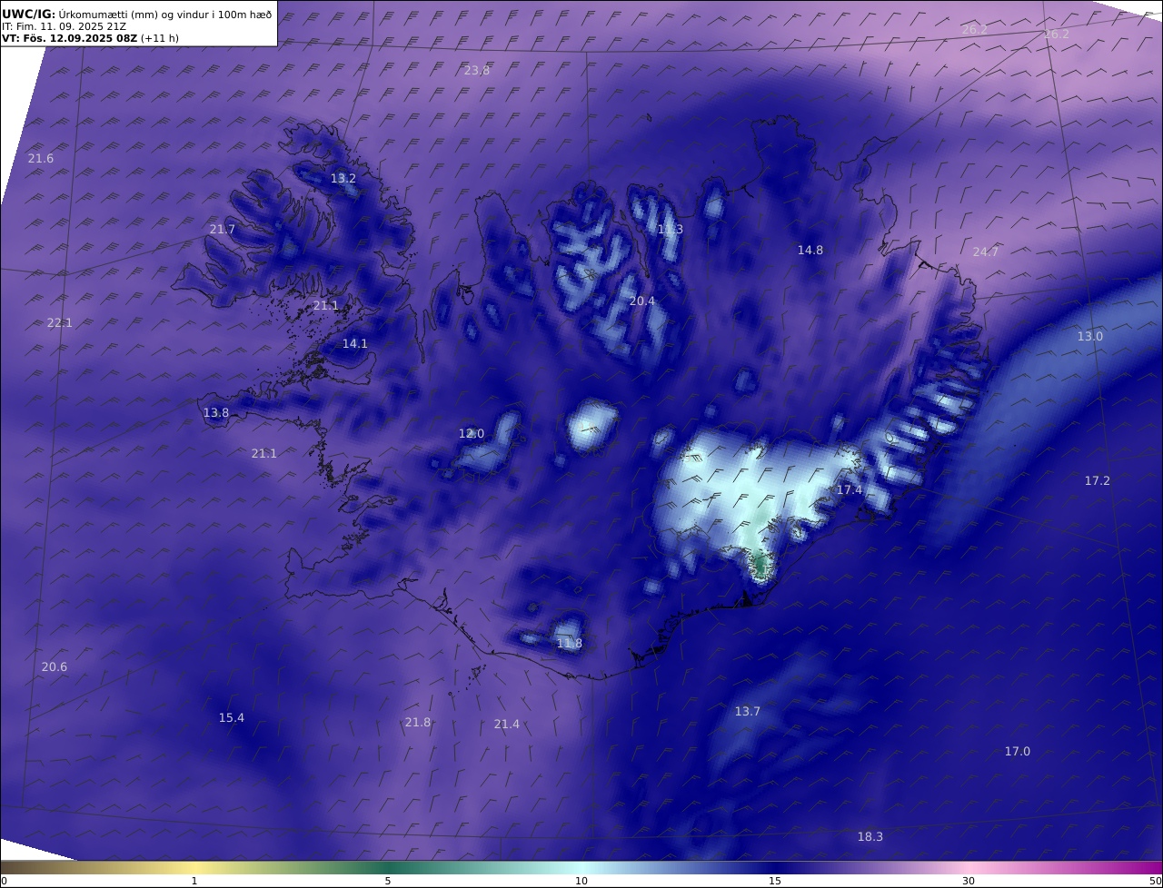Click the 13.8 value label
Viewport: 1163px width, 888px height.
[x=216, y=413]
